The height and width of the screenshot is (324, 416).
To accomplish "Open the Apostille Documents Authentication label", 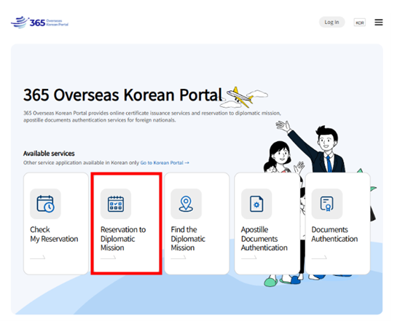I will (264, 239).
